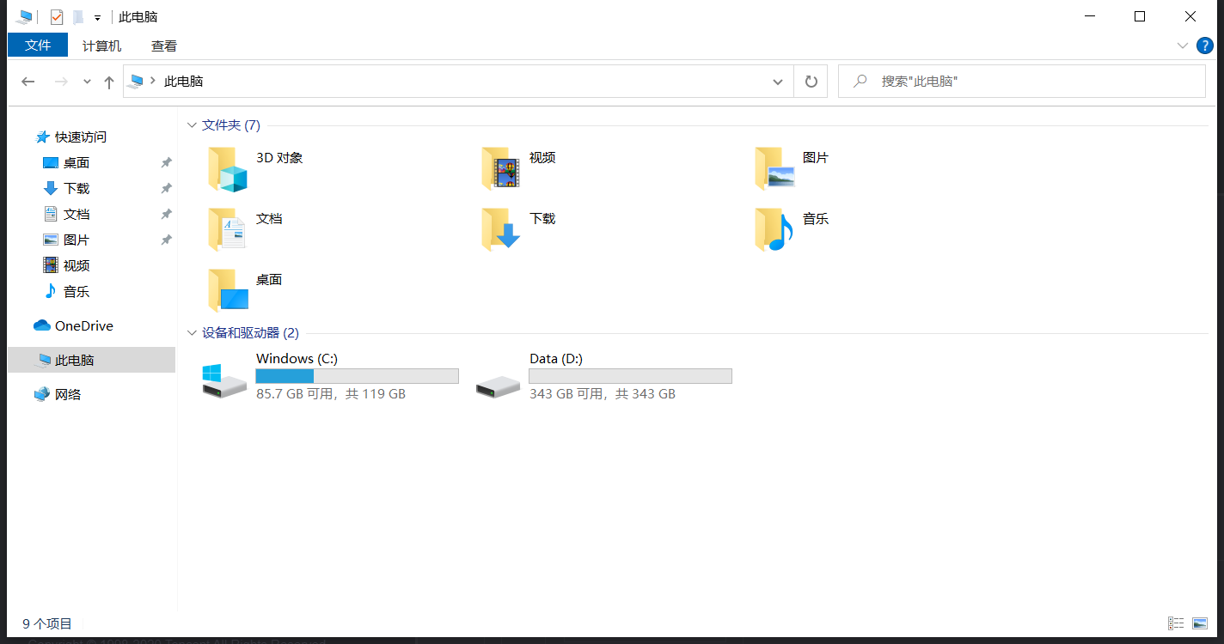Unpin 桌面 using its pin icon
1224x644 pixels.
click(166, 162)
